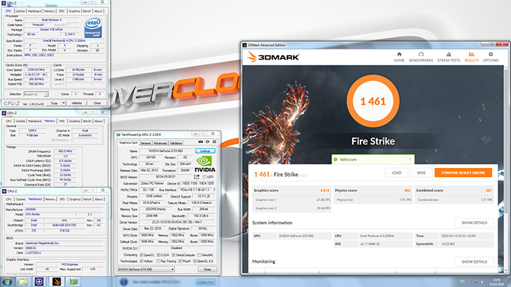
Task: Open the 3DMark BENCHMARKS section
Action: pos(421,57)
